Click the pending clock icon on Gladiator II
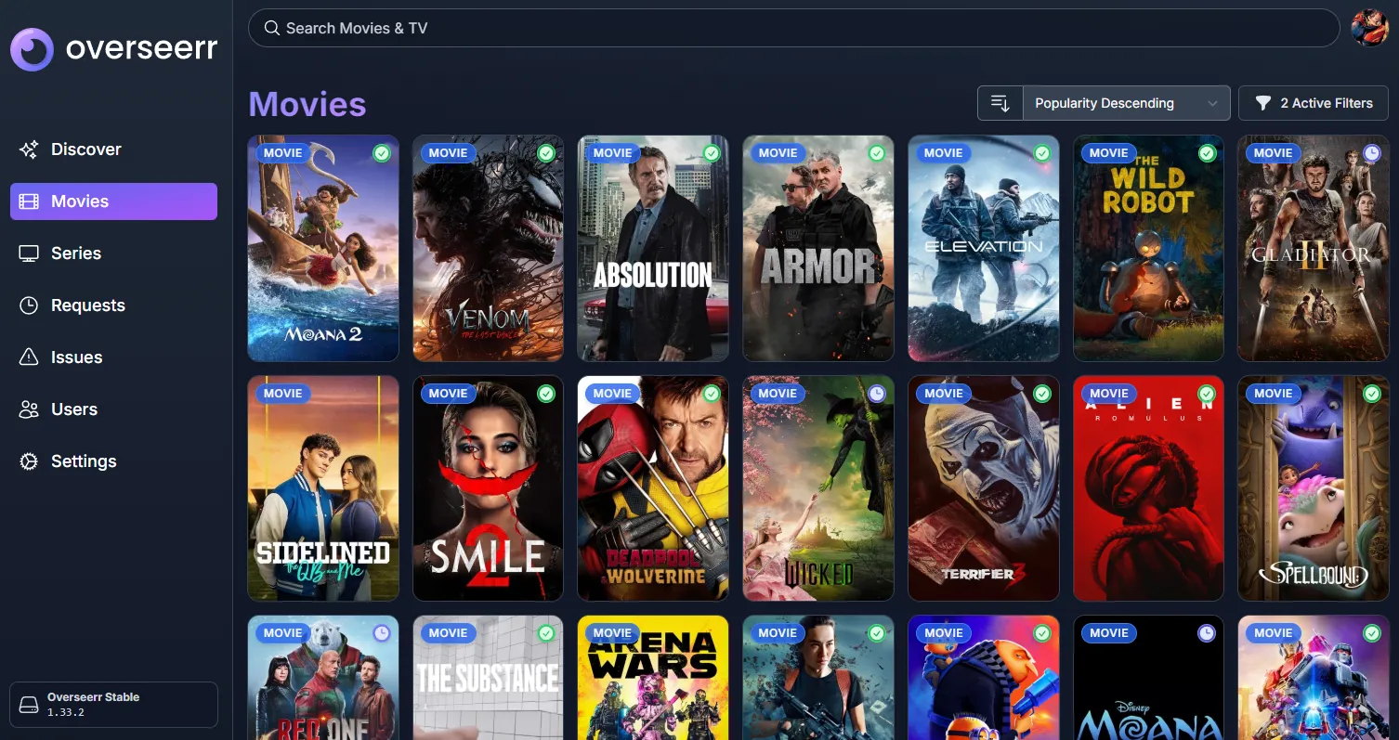 (1371, 153)
